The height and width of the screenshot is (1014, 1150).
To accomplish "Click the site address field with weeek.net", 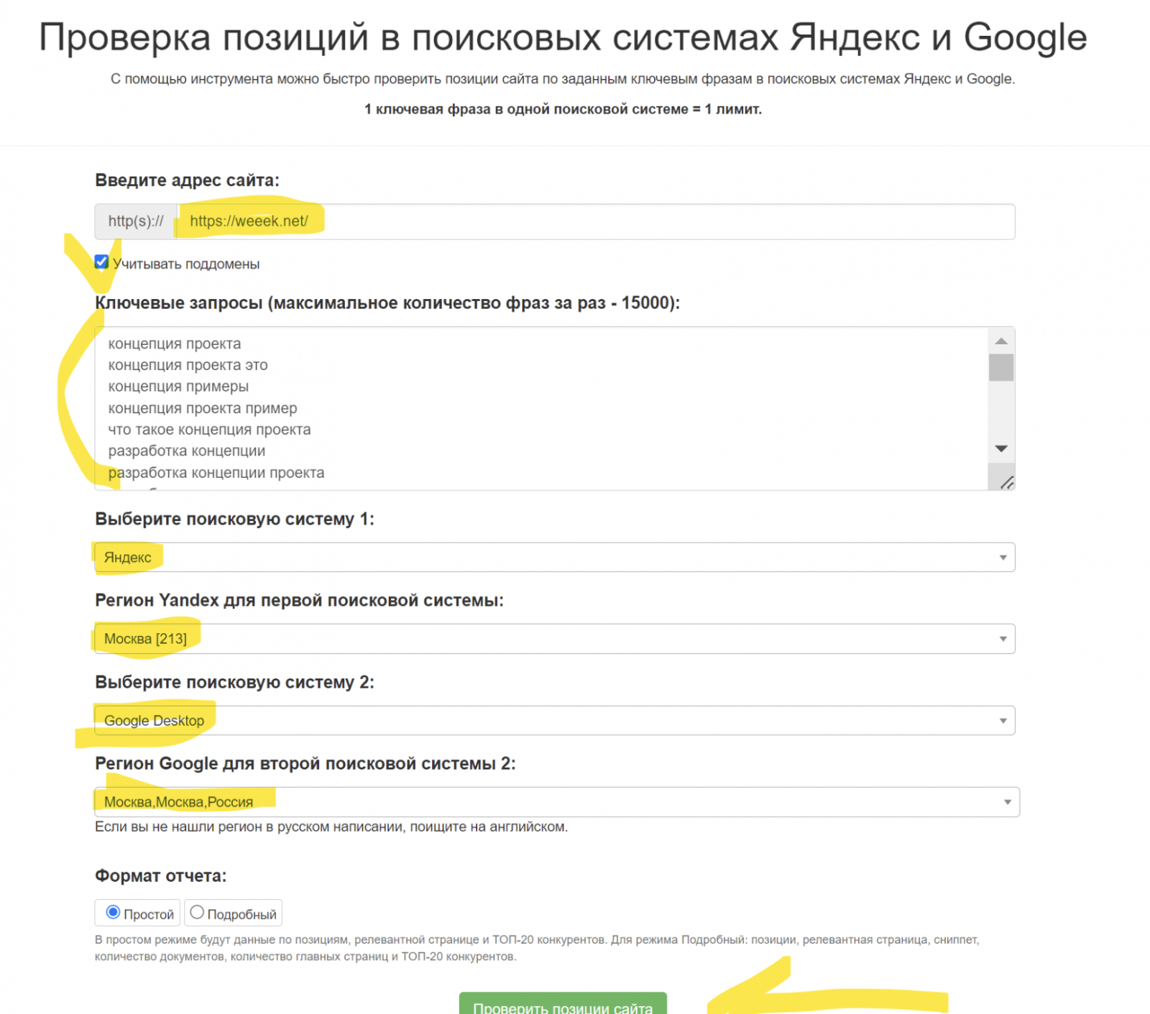I will click(x=595, y=221).
